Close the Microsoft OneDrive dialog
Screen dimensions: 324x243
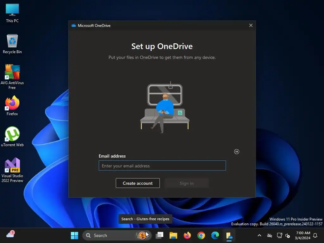[x=251, y=25]
